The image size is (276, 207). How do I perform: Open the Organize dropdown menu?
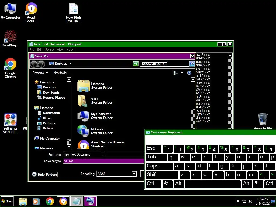[x=40, y=73]
